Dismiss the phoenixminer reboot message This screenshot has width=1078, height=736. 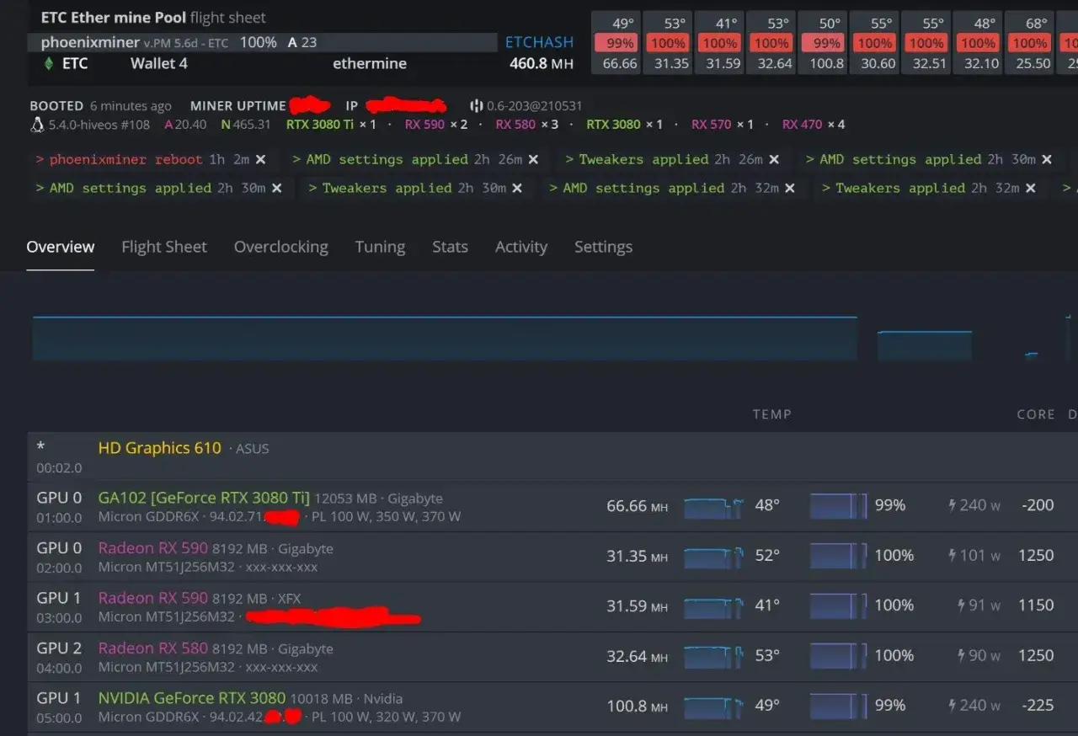pos(261,159)
